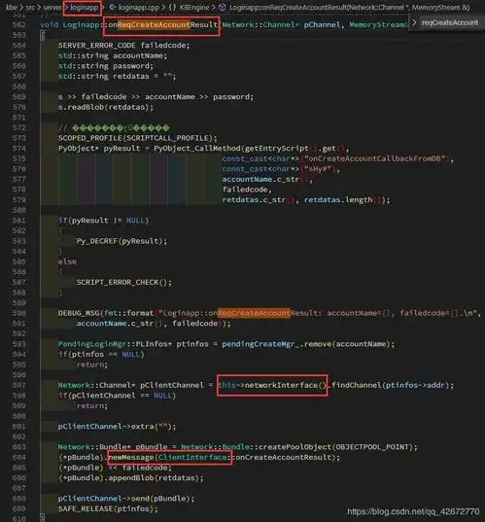Image resolution: width=485 pixels, height=522 pixels.
Task: Click the newMessage call on line 604
Action: (x=131, y=457)
